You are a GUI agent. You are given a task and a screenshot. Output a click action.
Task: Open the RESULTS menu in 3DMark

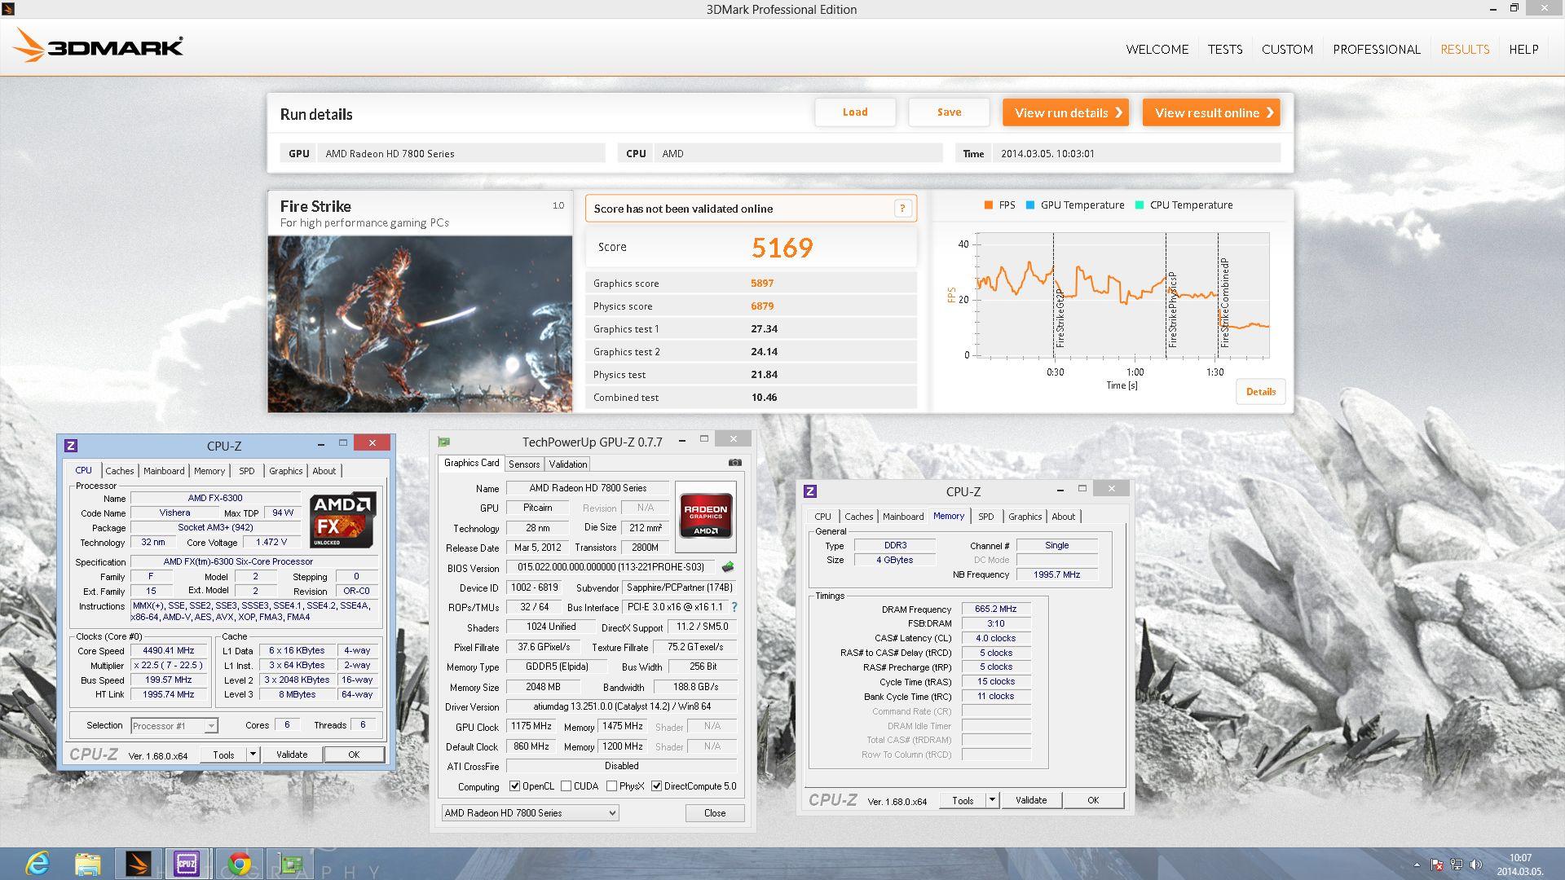point(1465,49)
